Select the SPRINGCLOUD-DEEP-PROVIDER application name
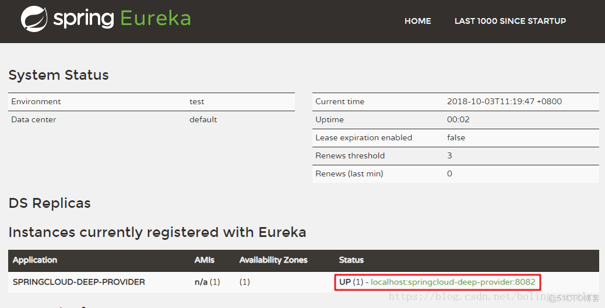Screen dimensions: 605x308 (79, 282)
